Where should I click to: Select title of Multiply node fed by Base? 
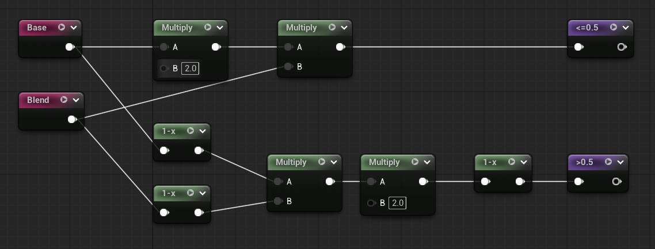(x=177, y=28)
